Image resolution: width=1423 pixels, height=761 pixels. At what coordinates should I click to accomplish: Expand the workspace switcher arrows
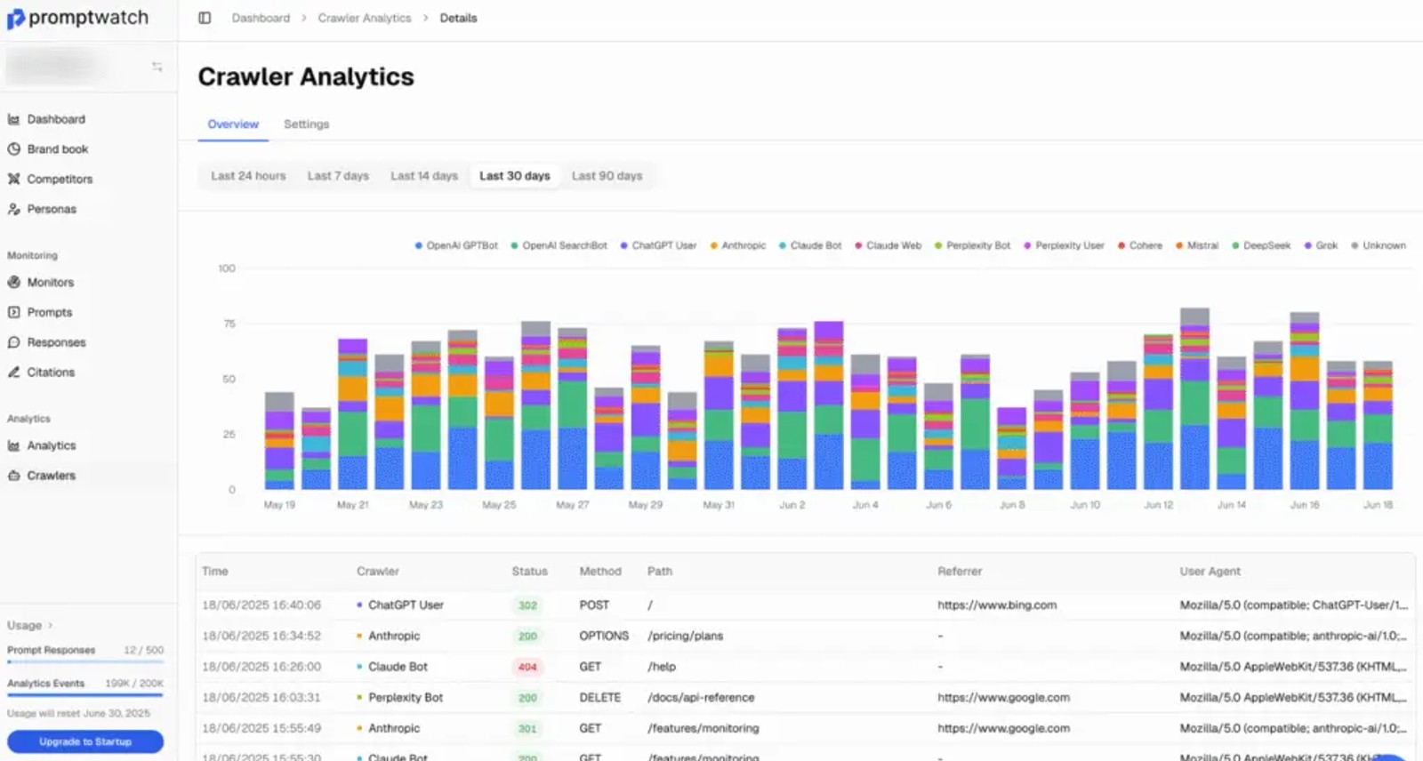pyautogui.click(x=157, y=67)
